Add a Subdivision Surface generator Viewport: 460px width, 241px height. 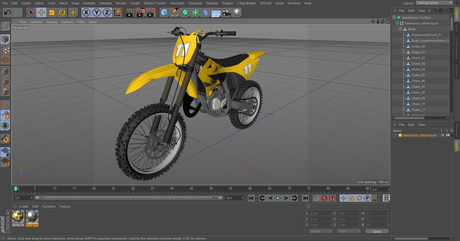tap(185, 12)
